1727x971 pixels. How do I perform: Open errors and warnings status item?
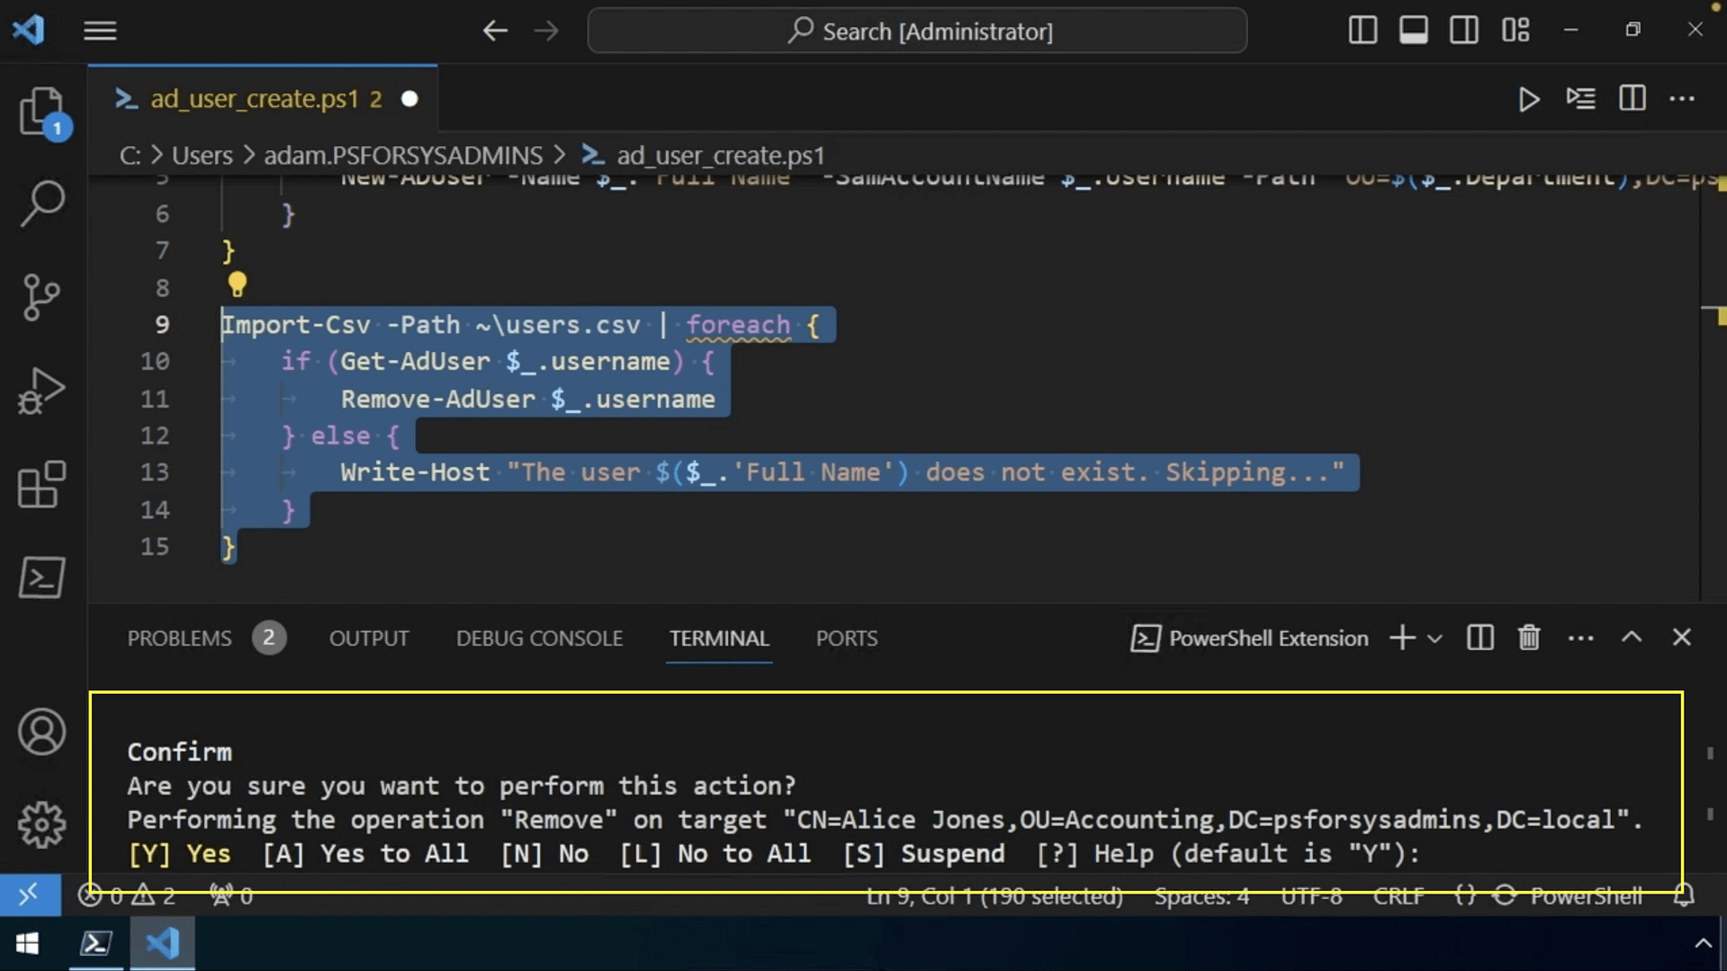128,896
